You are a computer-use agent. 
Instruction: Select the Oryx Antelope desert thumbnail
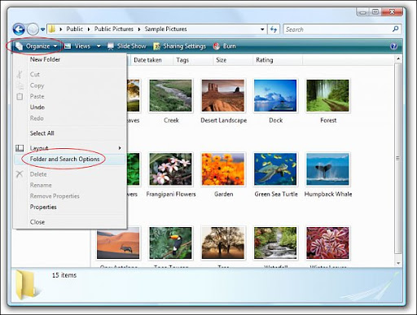tap(118, 243)
